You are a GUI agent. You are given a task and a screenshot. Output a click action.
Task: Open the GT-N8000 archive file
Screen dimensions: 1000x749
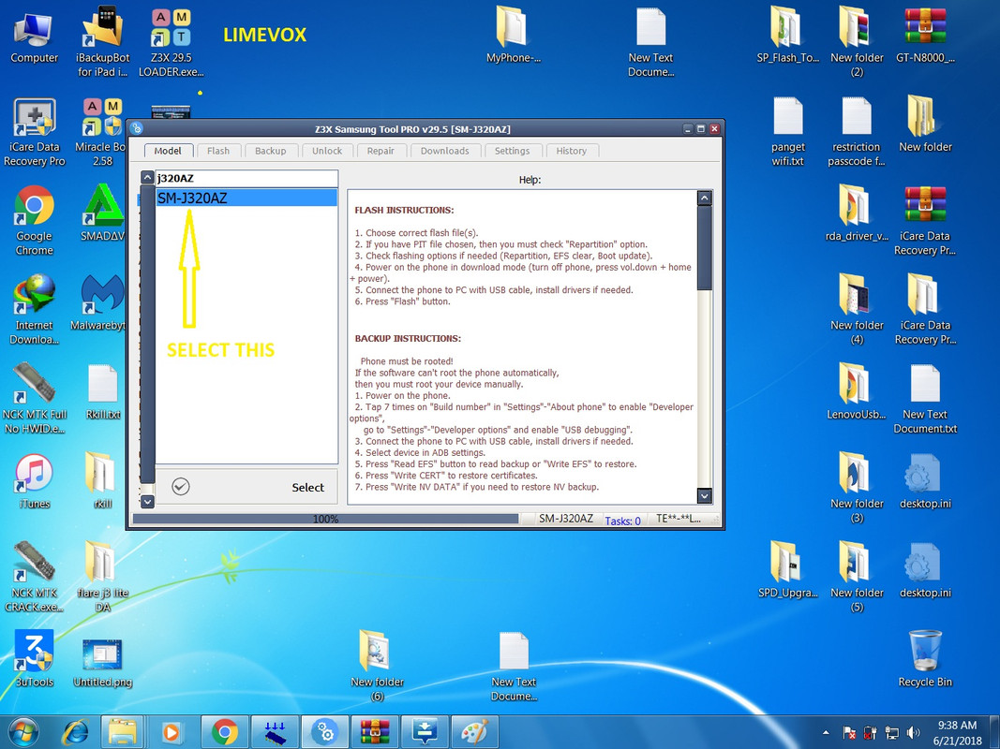coord(925,36)
